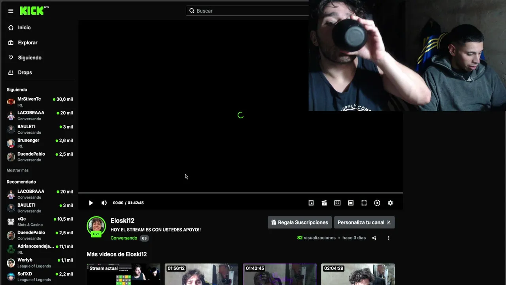The image size is (506, 285).
Task: Click the 'Recomendado' sidebar heading
Action: [21, 182]
